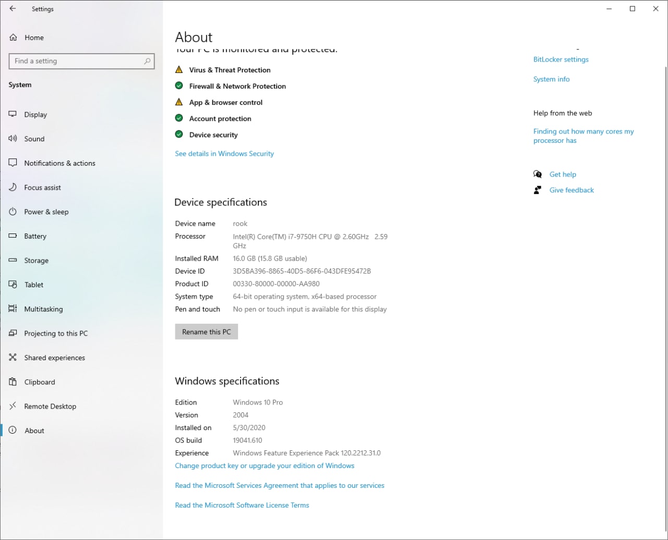Click the Account protection label
This screenshot has height=540, width=668.
point(220,119)
